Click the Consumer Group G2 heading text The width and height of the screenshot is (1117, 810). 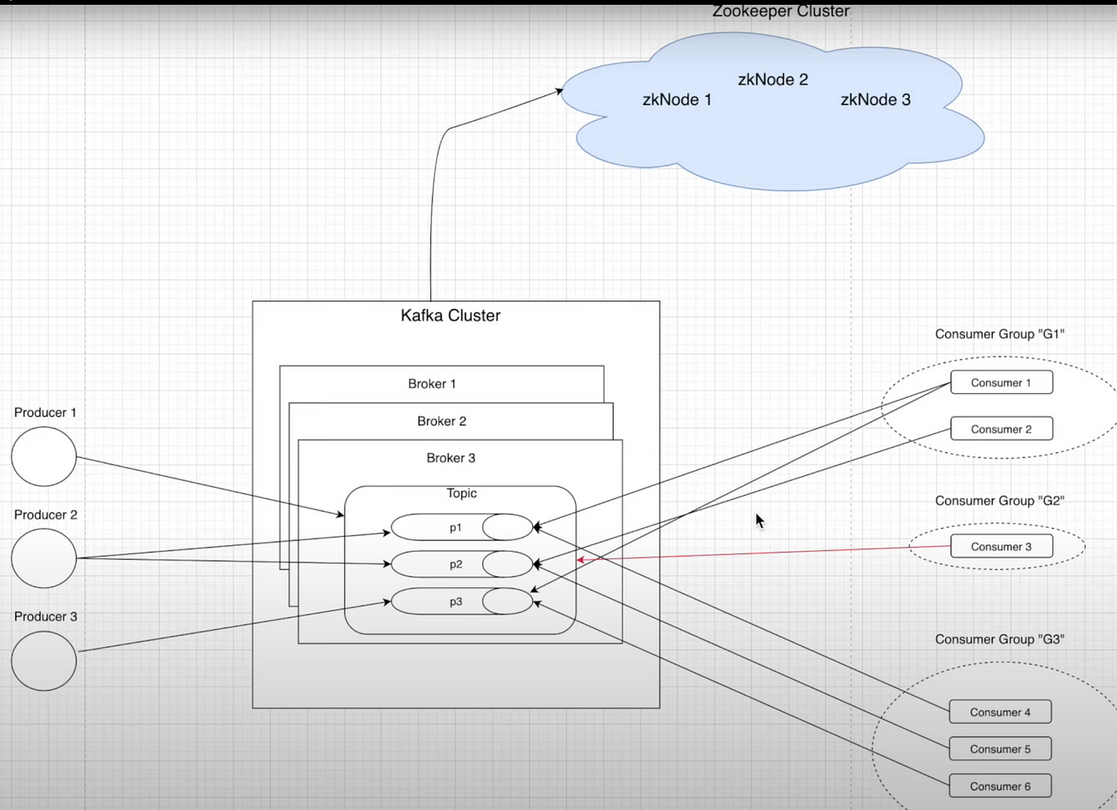pos(999,500)
